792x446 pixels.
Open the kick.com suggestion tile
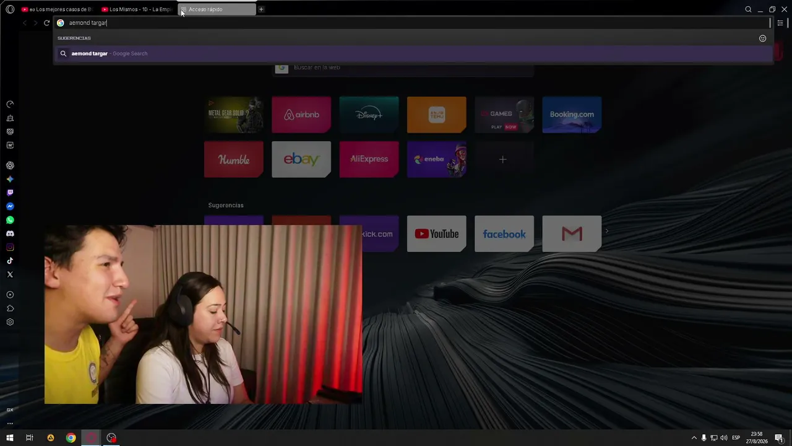tap(380, 234)
